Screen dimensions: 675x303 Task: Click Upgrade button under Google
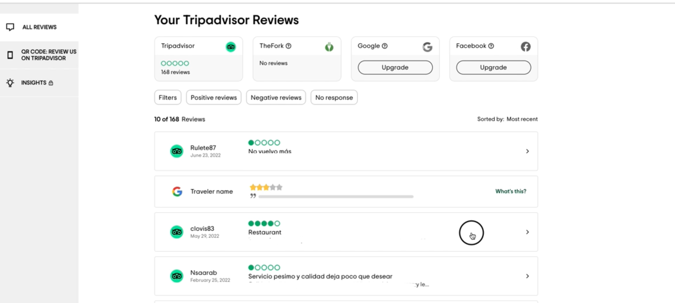pos(395,67)
